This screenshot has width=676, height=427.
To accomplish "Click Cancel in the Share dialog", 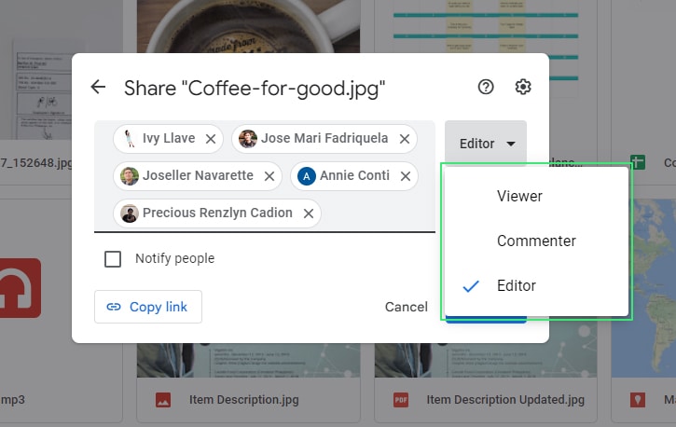I will click(x=407, y=307).
